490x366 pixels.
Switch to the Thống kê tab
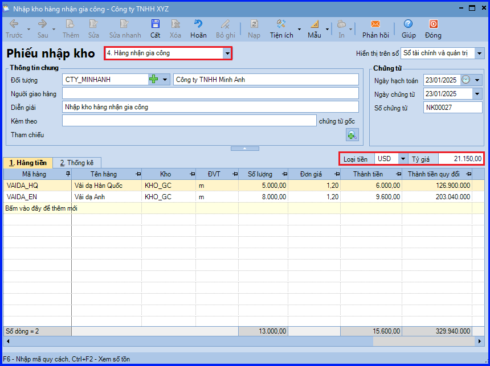[77, 163]
